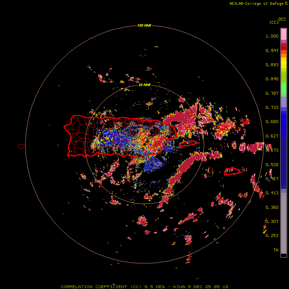The height and width of the screenshot is (289, 289).
Task: Click the 0.893 color scale value
Action: (272, 65)
